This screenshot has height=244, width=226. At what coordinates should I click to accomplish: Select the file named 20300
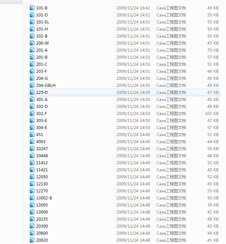coord(42,226)
